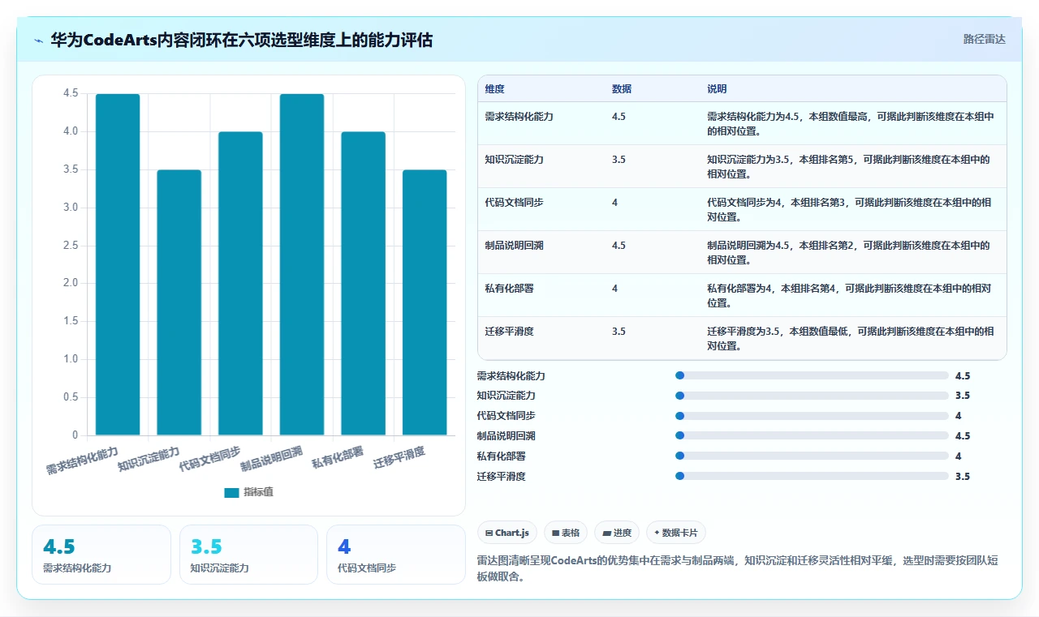Click the 代码文档同步 progress slider
The height and width of the screenshot is (617, 1039).
coord(812,416)
